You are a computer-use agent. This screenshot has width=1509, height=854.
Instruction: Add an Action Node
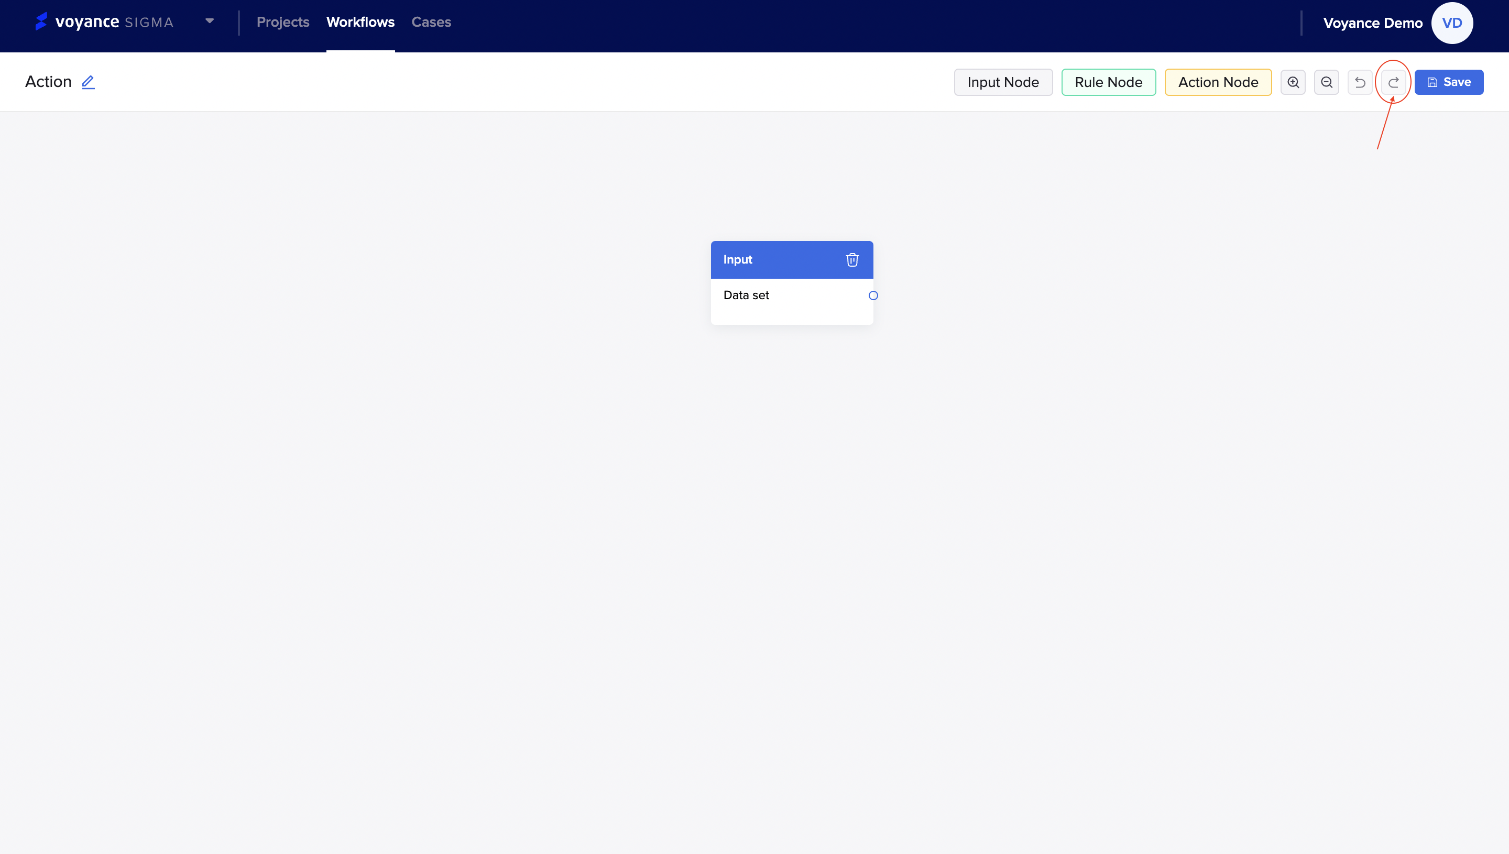(1218, 82)
